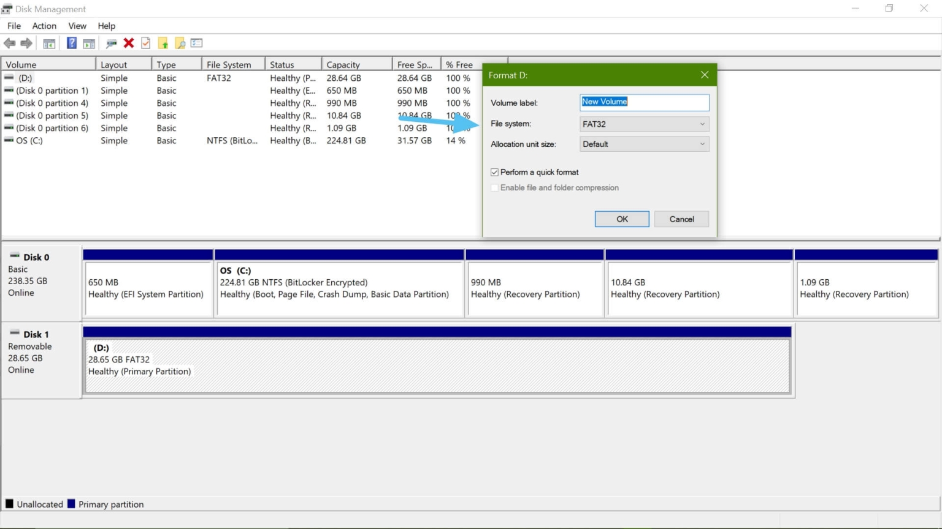Click the folder with green up arrow icon
Screen dimensions: 942x529
click(163, 43)
